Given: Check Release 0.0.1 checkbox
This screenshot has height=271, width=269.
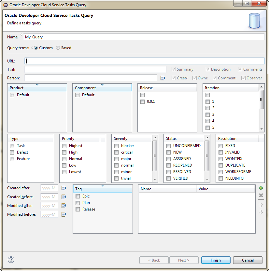Looking at the screenshot, I should click(x=142, y=102).
